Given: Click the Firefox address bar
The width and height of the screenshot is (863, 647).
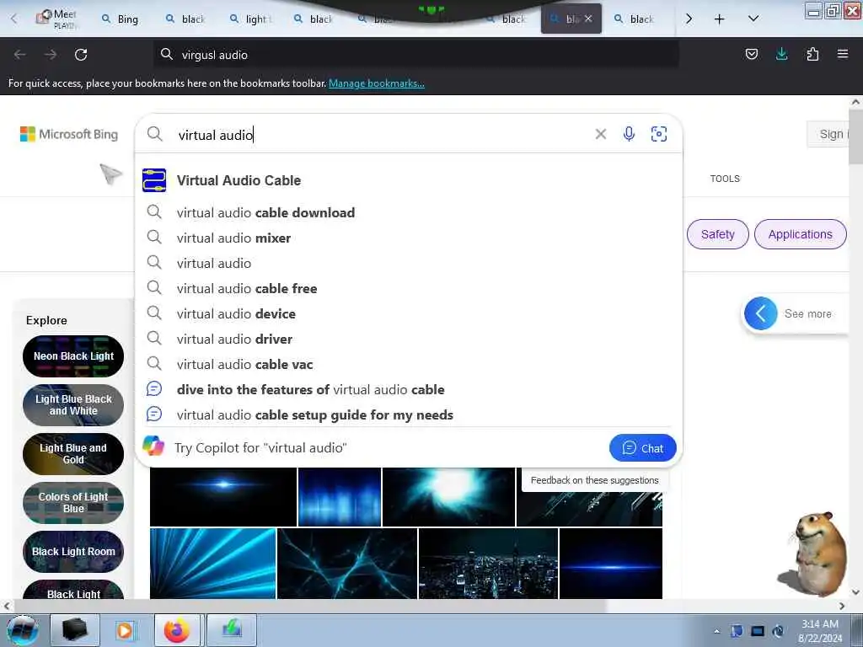Looking at the screenshot, I should click(x=415, y=55).
